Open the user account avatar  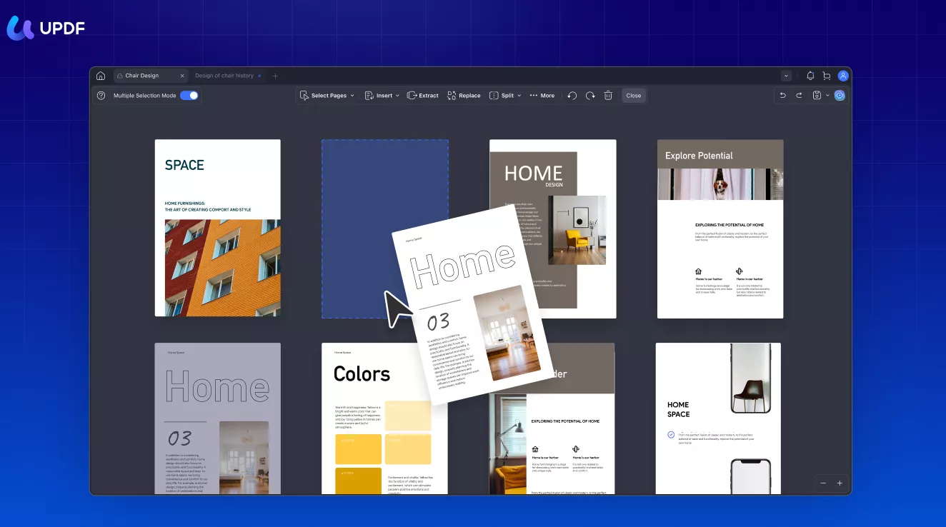pos(843,76)
